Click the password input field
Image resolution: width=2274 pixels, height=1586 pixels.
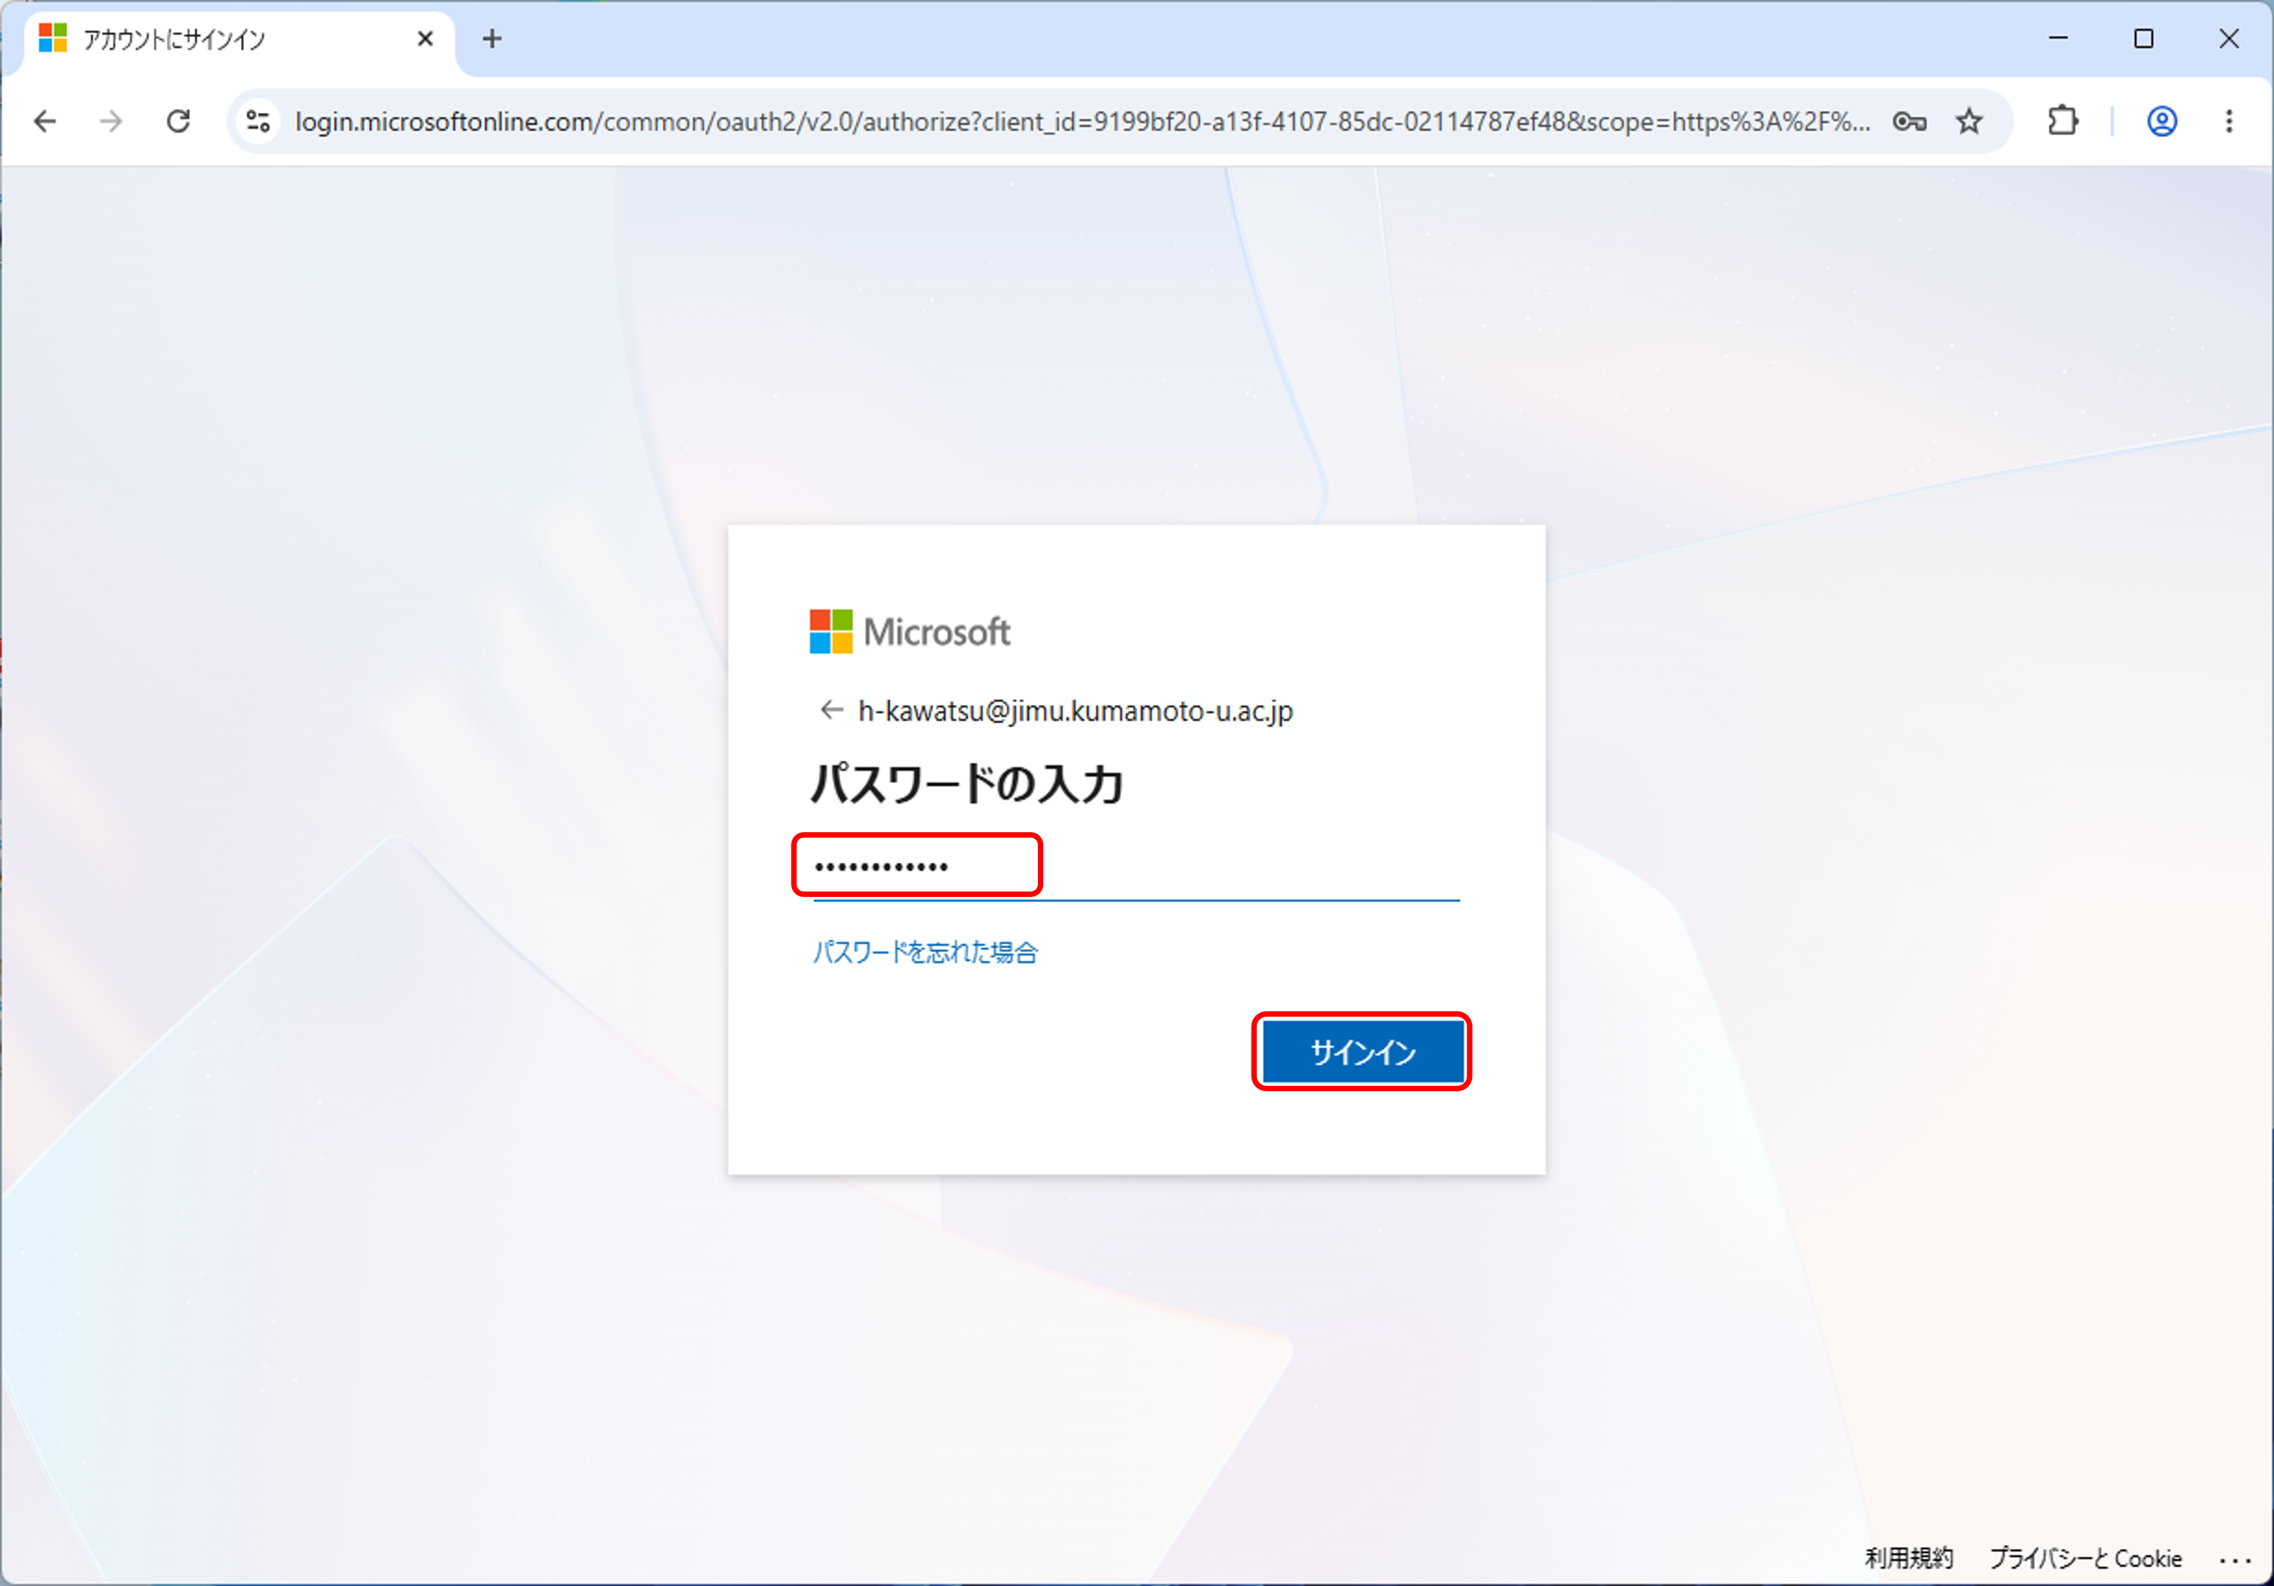1136,867
